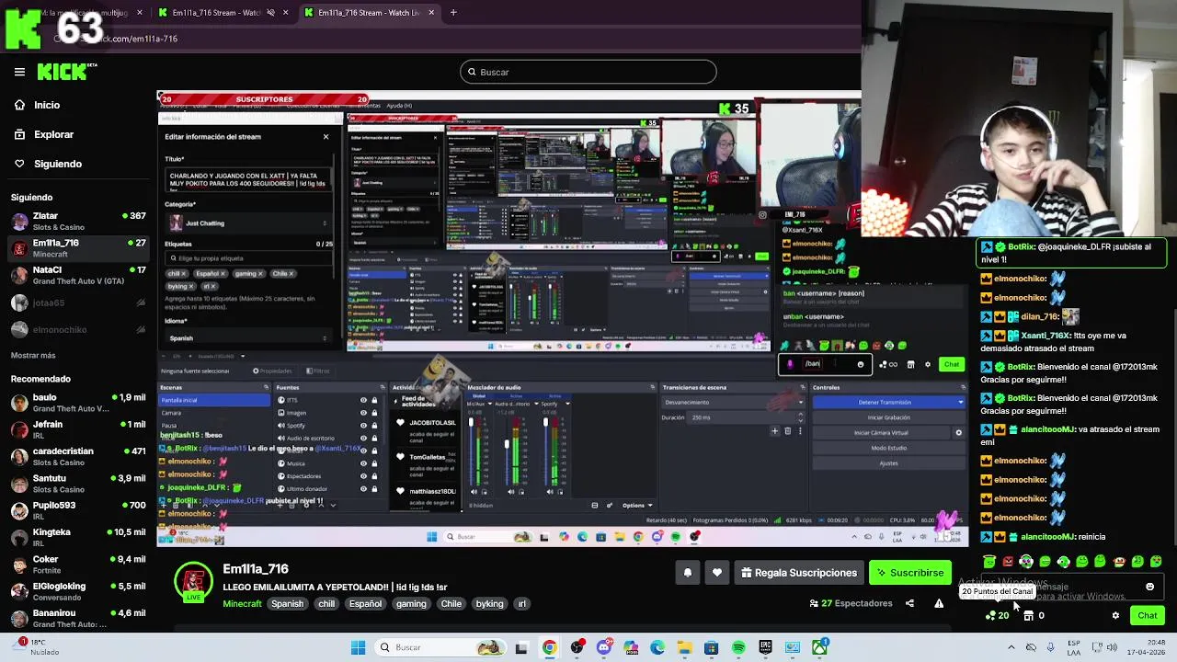The width and height of the screenshot is (1177, 662).
Task: Toggle eye icon for Imagen source
Action: pos(363,413)
